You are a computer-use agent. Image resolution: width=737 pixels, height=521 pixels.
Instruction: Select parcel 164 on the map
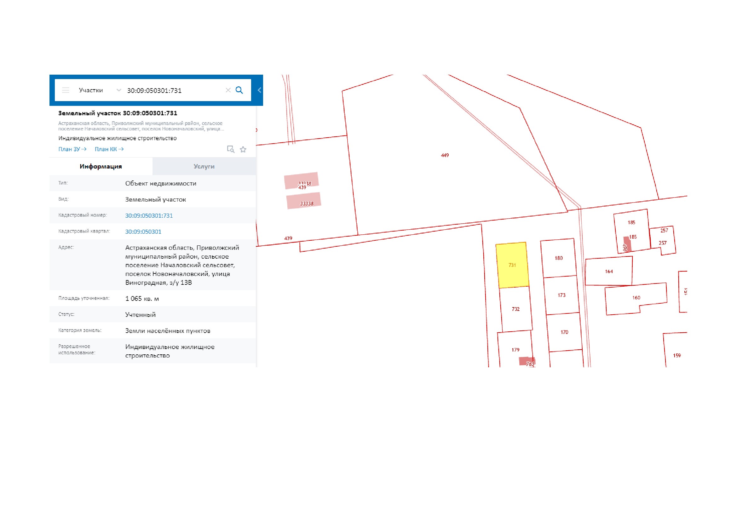[x=609, y=272]
